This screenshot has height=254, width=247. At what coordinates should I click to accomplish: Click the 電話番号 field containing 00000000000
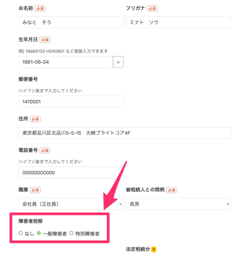71,172
